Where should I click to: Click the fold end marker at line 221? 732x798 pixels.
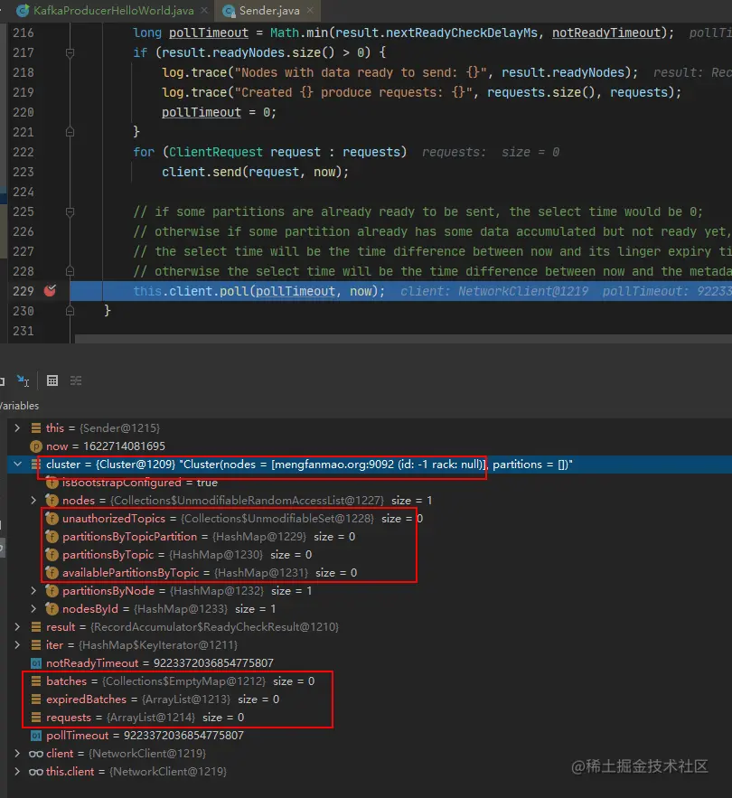pyautogui.click(x=70, y=132)
